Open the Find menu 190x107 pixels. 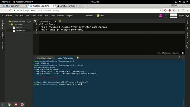(x=28, y=16)
